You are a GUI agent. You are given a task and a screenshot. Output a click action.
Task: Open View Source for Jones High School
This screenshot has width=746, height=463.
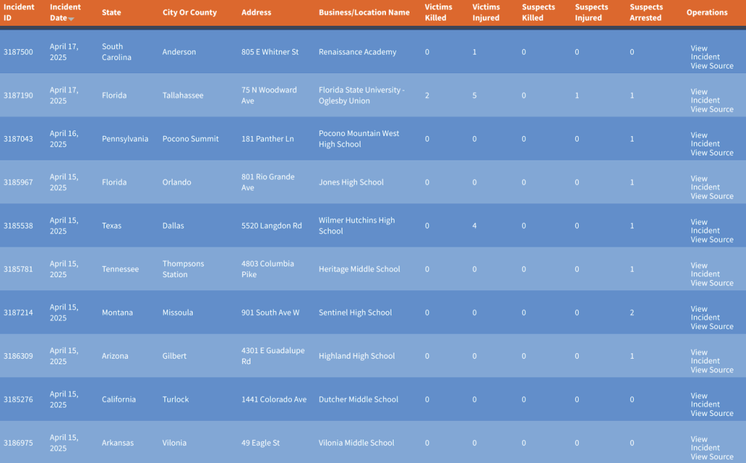tap(711, 196)
